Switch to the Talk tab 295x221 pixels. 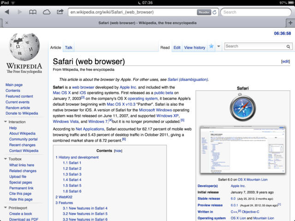pyautogui.click(x=69, y=47)
